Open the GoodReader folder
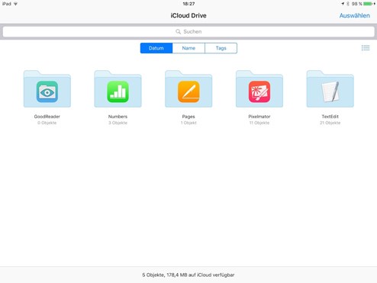 [47, 89]
